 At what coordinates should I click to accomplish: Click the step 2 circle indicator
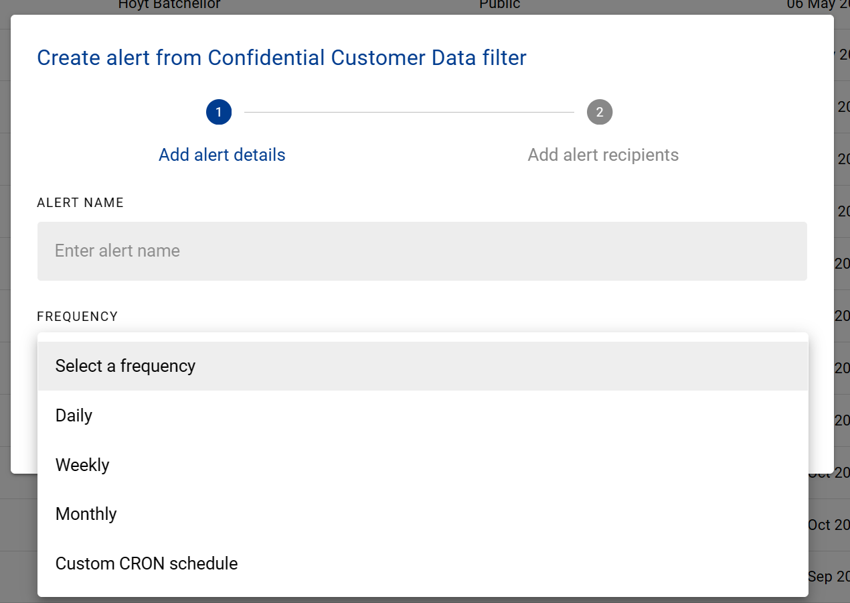click(600, 112)
